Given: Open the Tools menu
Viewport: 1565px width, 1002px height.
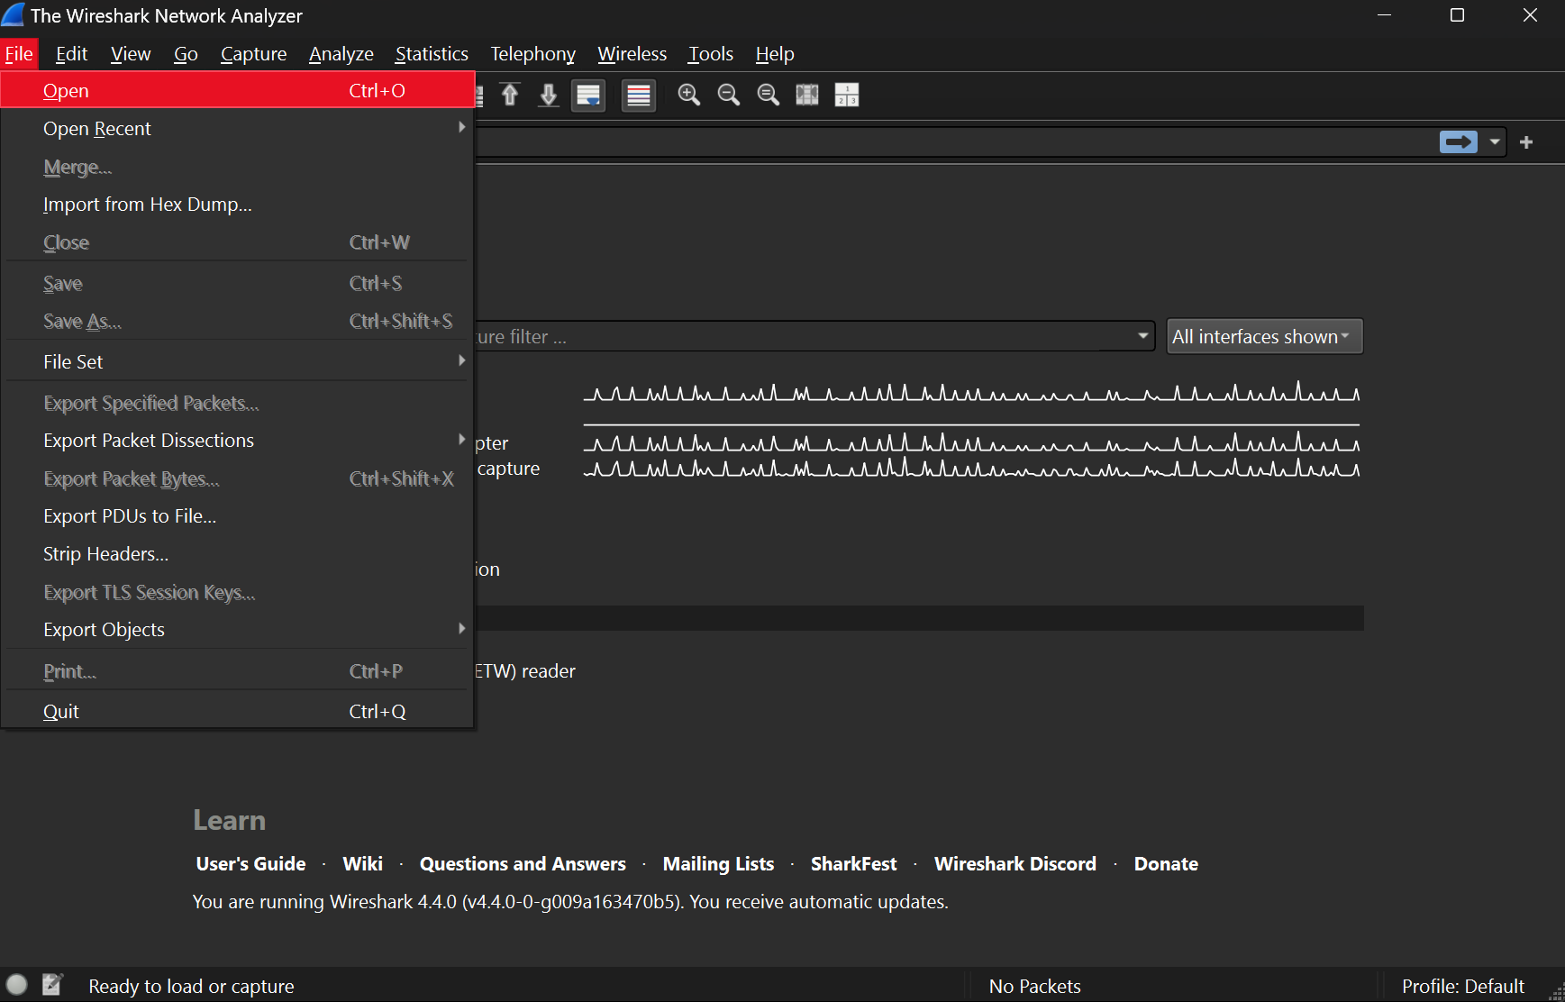Looking at the screenshot, I should 711,54.
